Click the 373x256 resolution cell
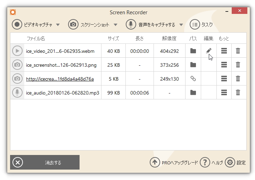255x180 pixels. coord(169,65)
